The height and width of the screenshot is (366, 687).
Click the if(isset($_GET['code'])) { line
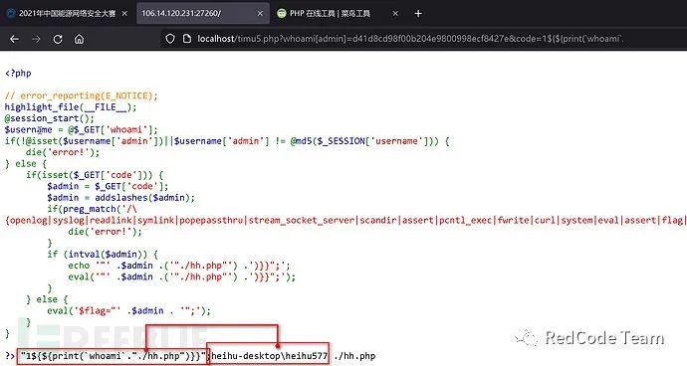(95, 175)
